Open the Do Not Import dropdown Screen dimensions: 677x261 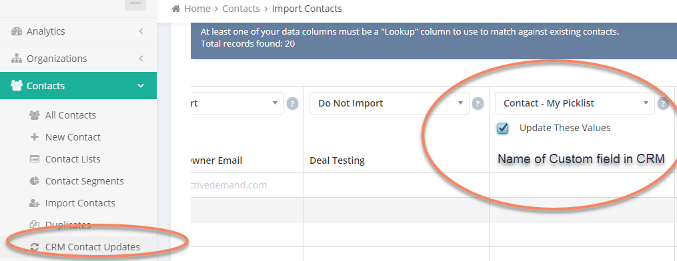[x=390, y=103]
